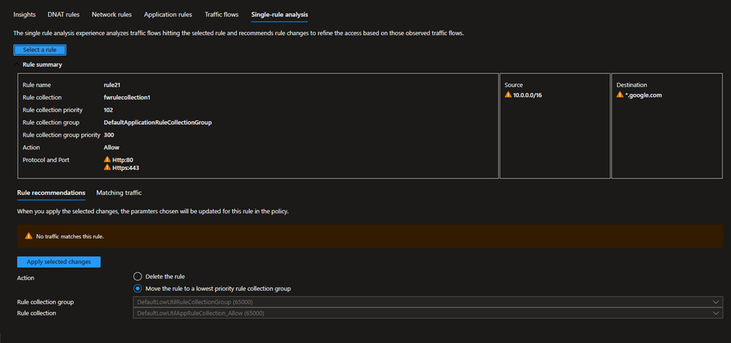Open the DNAT rules tab
731x343 pixels.
click(64, 14)
